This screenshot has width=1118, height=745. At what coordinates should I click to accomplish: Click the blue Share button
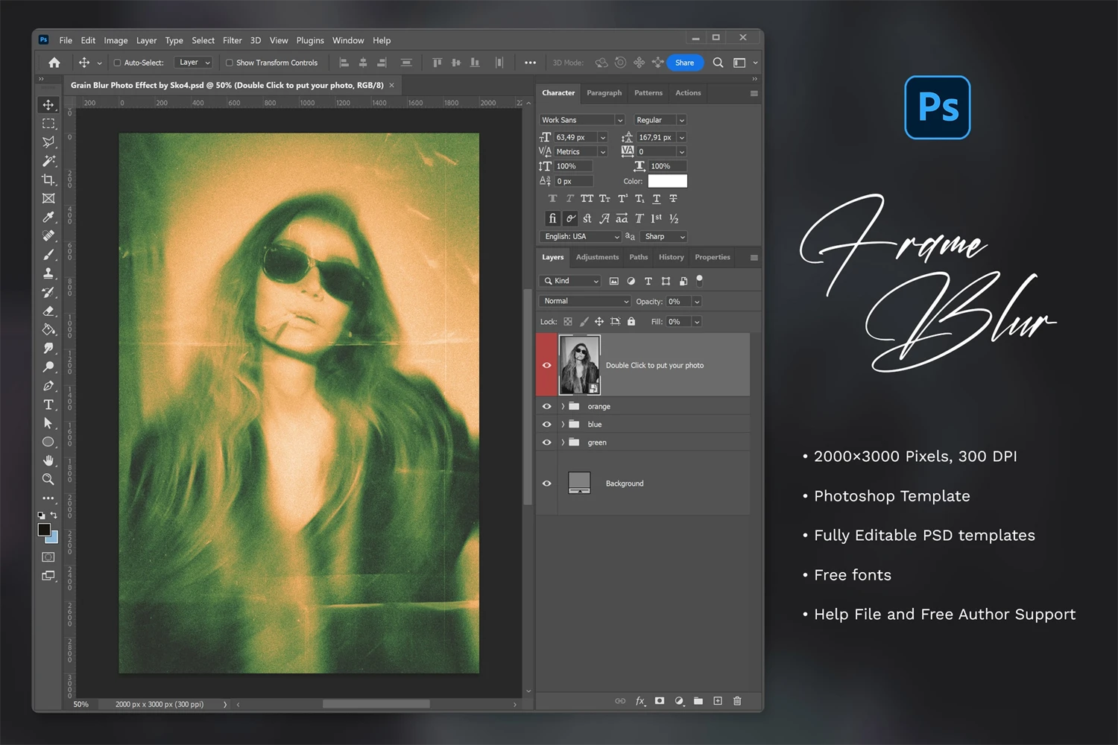[x=684, y=63]
